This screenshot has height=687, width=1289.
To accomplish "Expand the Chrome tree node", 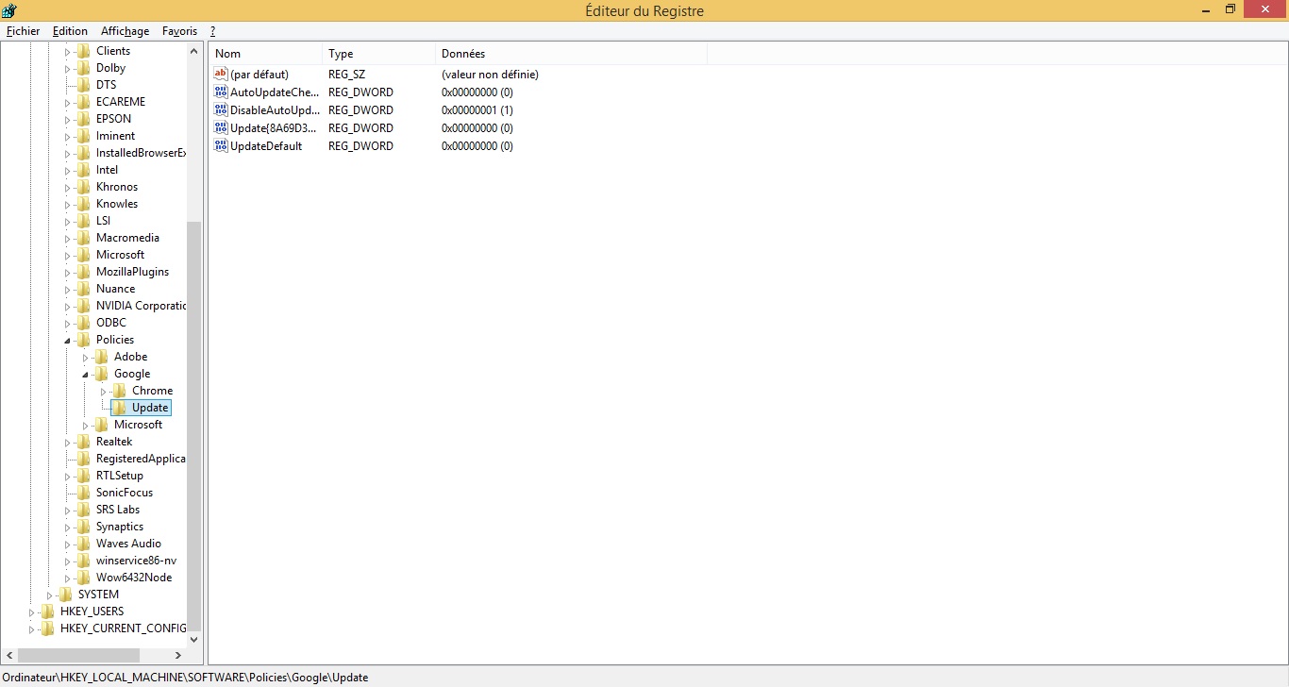I will pos(104,391).
